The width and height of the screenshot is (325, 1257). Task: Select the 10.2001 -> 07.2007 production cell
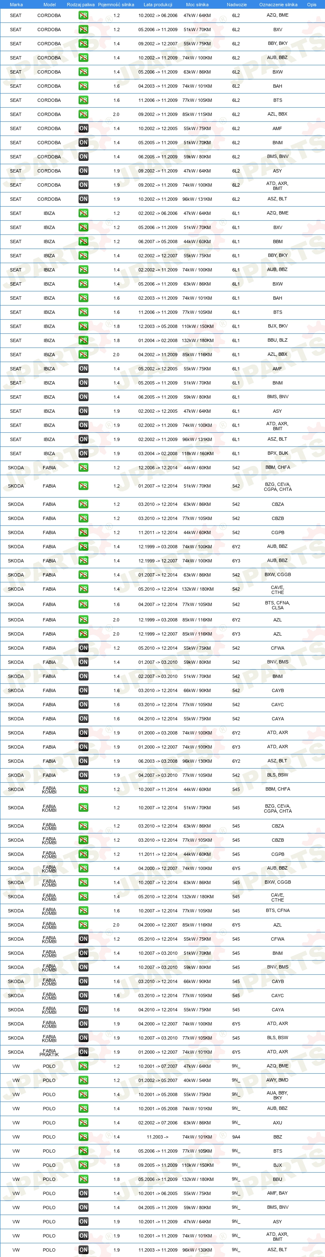[158, 1067]
